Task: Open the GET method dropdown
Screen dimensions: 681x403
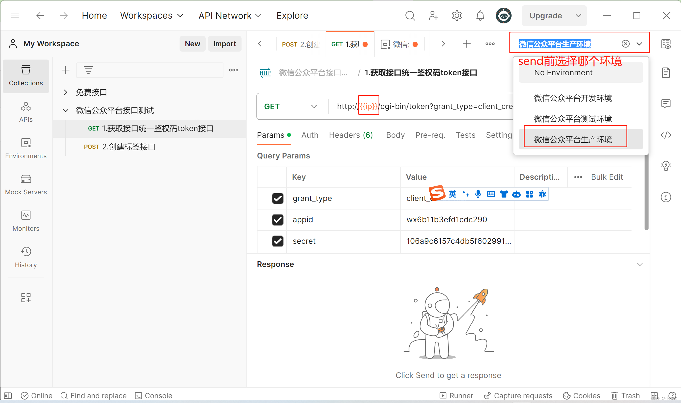Action: point(290,106)
